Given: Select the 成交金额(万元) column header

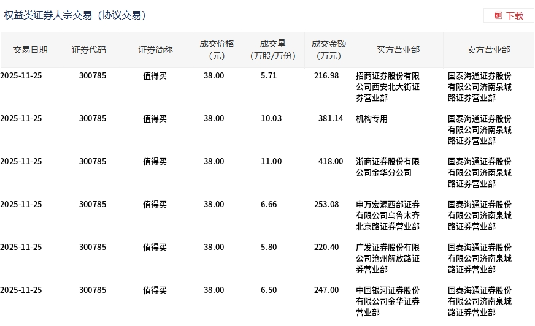Looking at the screenshot, I should coord(328,50).
